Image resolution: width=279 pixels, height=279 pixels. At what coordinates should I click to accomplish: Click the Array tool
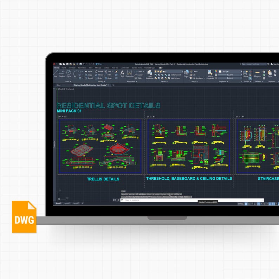tap(108, 78)
